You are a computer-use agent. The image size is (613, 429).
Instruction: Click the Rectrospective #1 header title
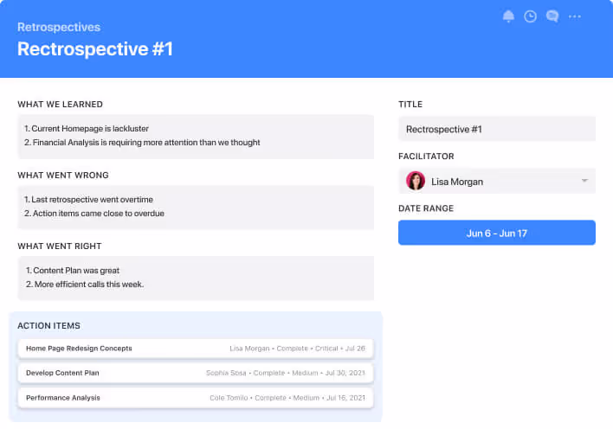[x=95, y=49]
